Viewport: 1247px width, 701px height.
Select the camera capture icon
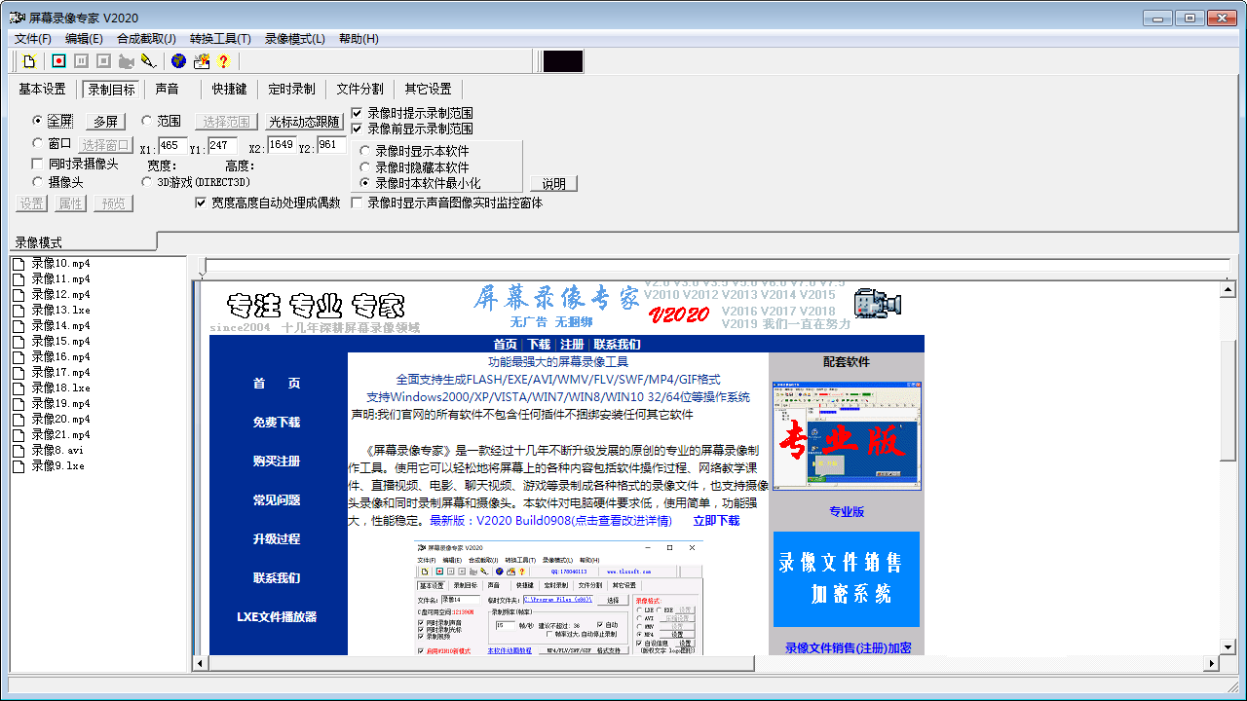(127, 60)
